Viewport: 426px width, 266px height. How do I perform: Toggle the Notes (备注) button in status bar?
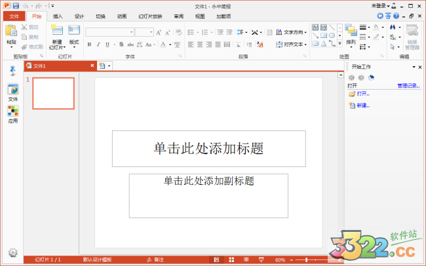pos(155,259)
